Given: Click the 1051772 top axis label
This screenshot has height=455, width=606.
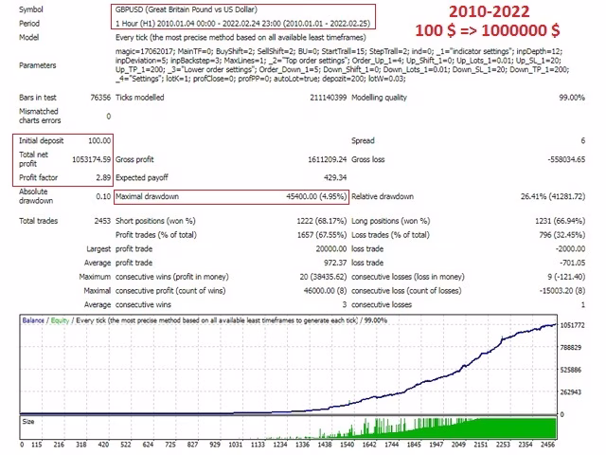Looking at the screenshot, I should 572,325.
